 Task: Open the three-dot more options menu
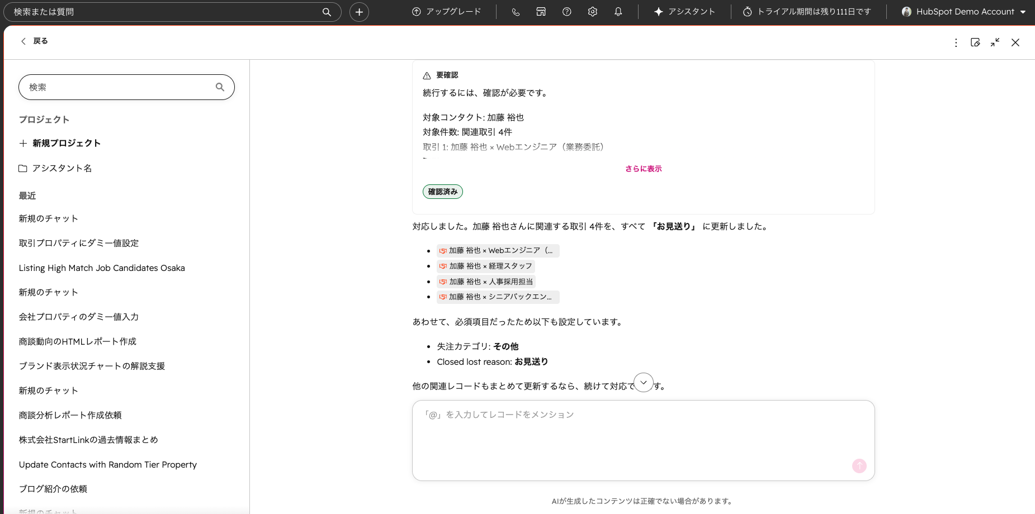(x=956, y=42)
